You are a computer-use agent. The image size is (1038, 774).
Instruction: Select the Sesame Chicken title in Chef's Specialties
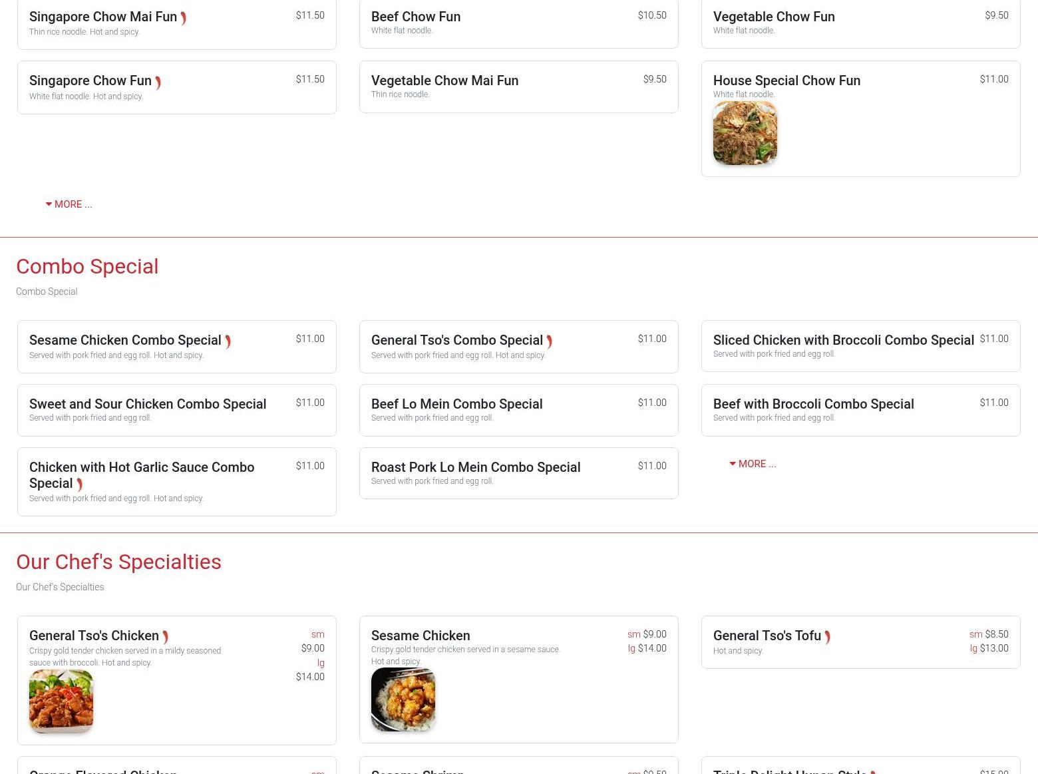click(421, 636)
